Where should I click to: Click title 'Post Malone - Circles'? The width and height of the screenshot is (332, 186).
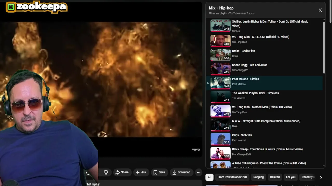tap(245, 79)
